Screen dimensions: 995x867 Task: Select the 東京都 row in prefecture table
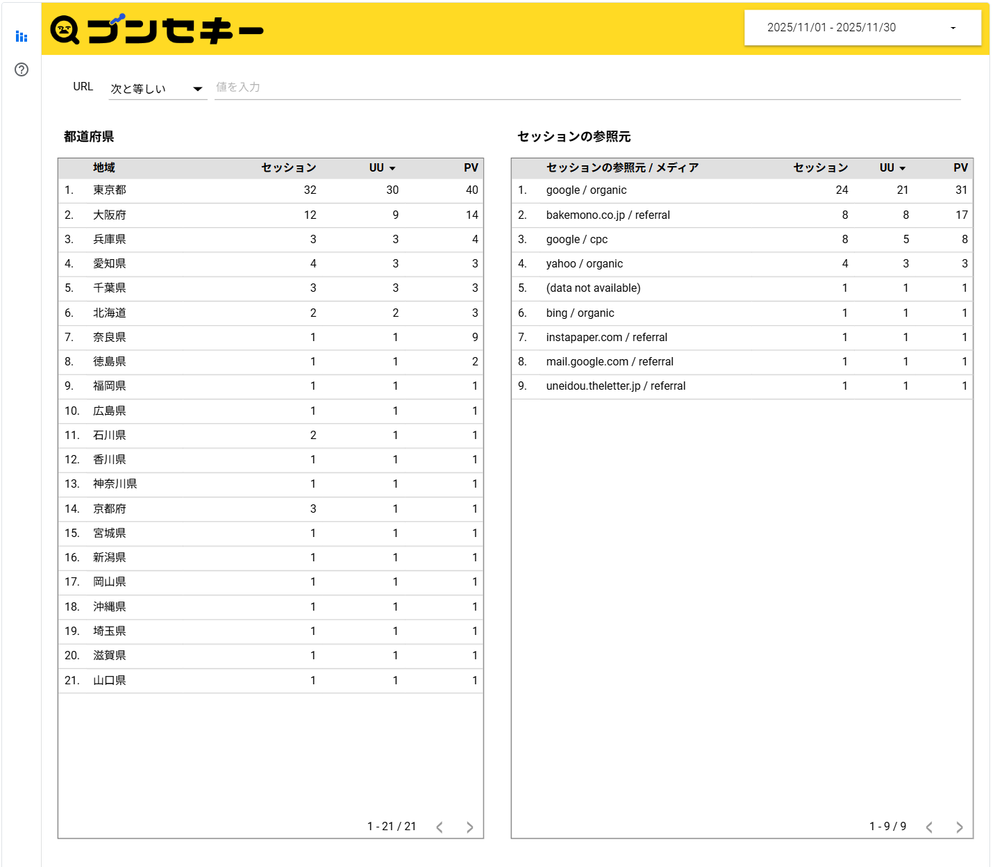click(x=110, y=190)
